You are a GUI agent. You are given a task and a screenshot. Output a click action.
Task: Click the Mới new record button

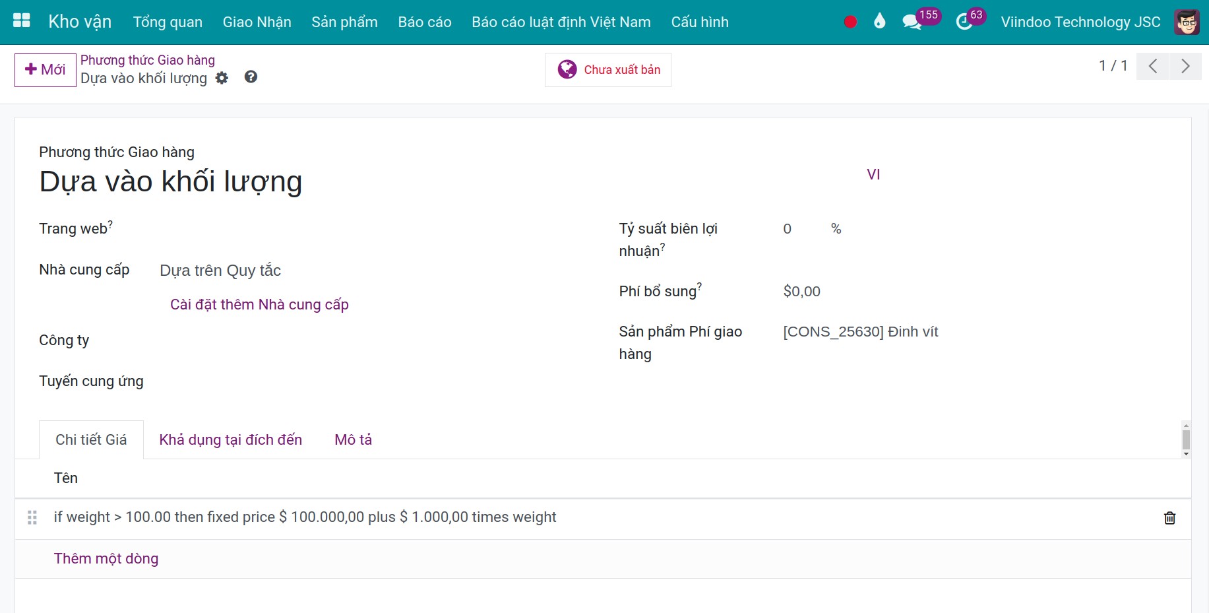click(46, 70)
